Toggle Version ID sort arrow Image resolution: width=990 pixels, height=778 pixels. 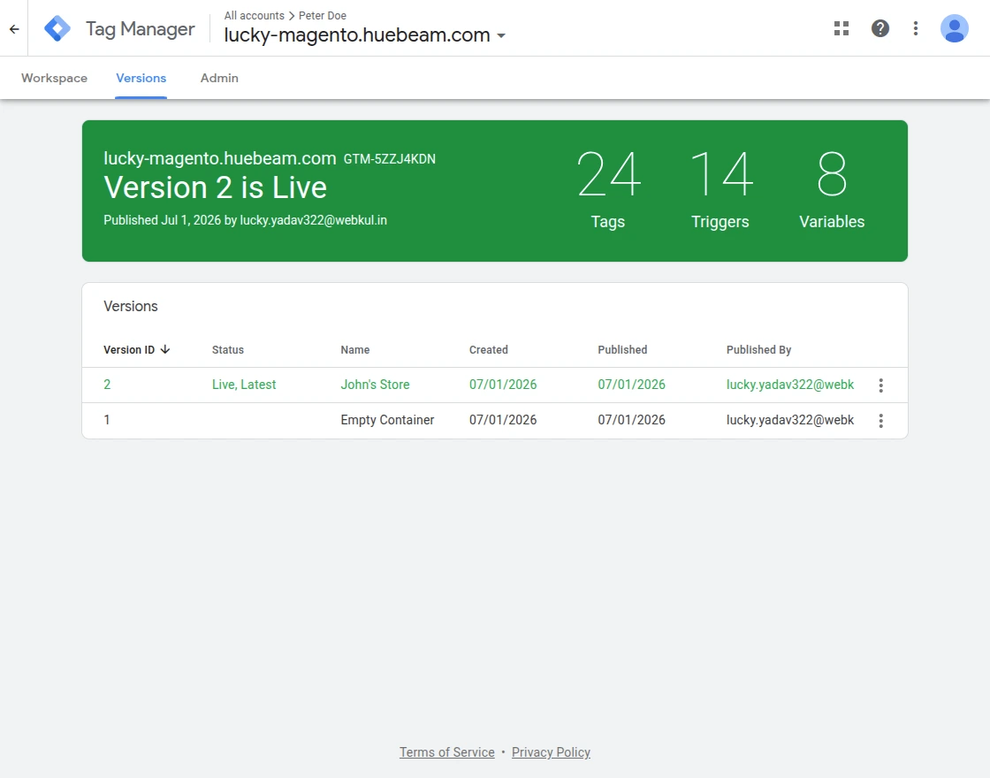point(164,349)
